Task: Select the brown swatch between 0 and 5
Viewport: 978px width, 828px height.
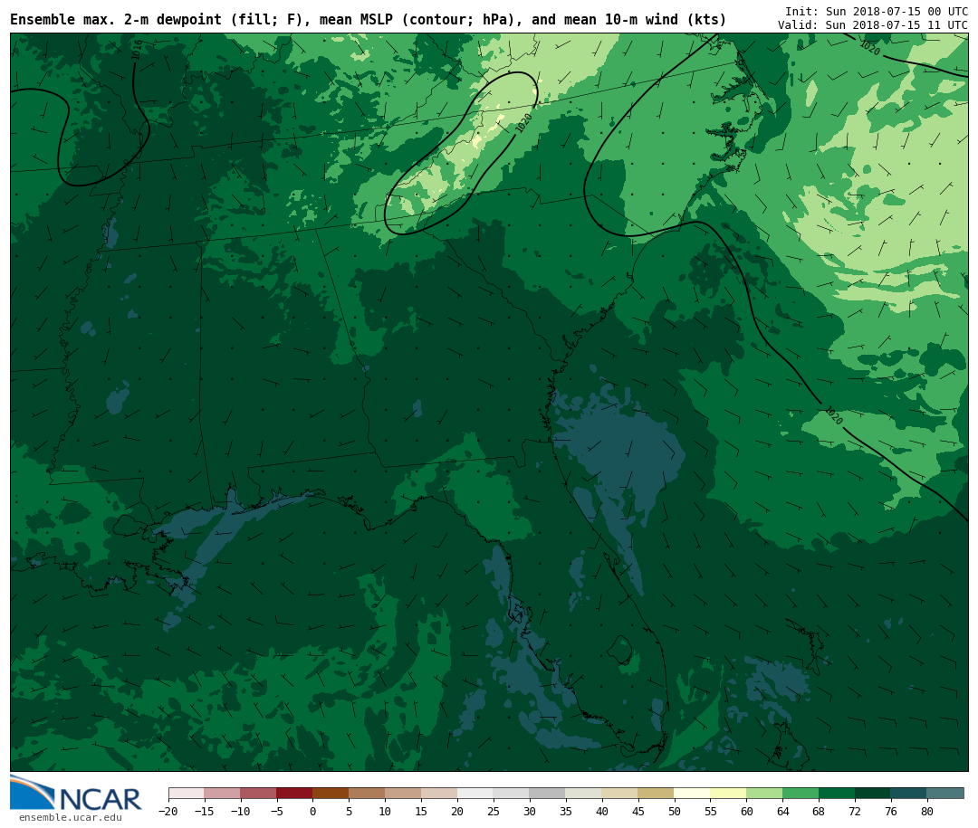Action: click(x=331, y=794)
